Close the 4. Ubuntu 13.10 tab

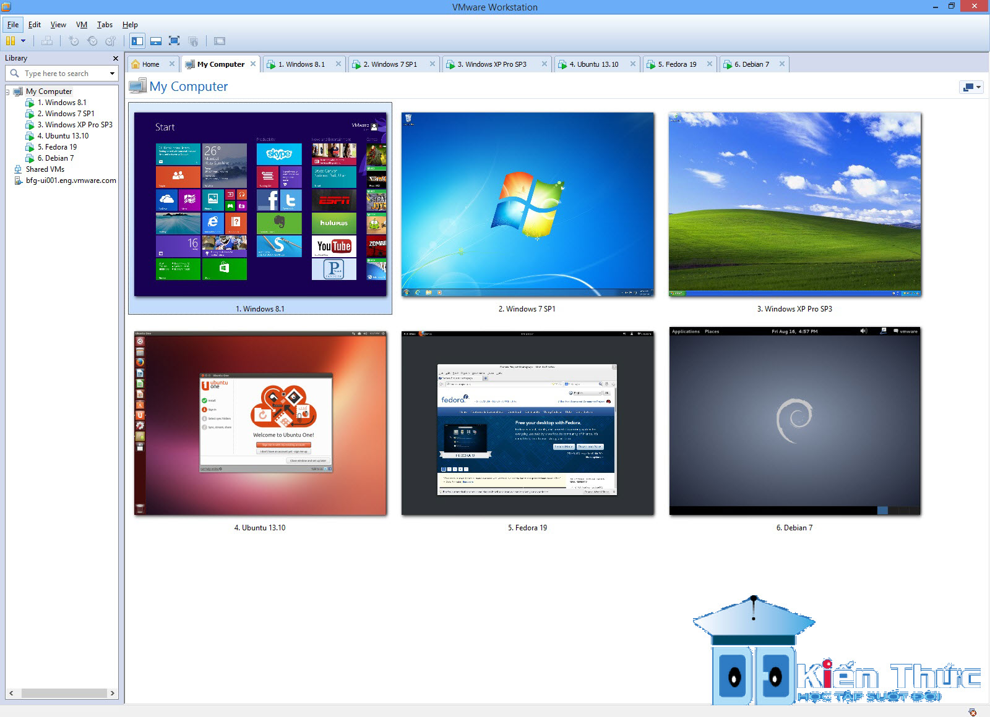633,64
